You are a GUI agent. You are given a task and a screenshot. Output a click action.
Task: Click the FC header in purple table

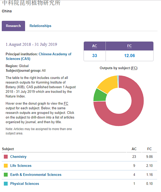129,46
